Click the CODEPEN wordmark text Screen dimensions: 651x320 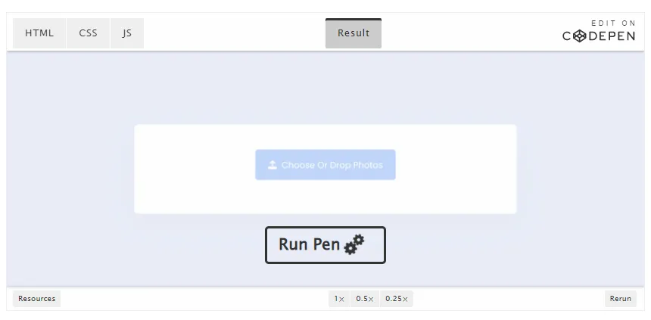click(599, 36)
